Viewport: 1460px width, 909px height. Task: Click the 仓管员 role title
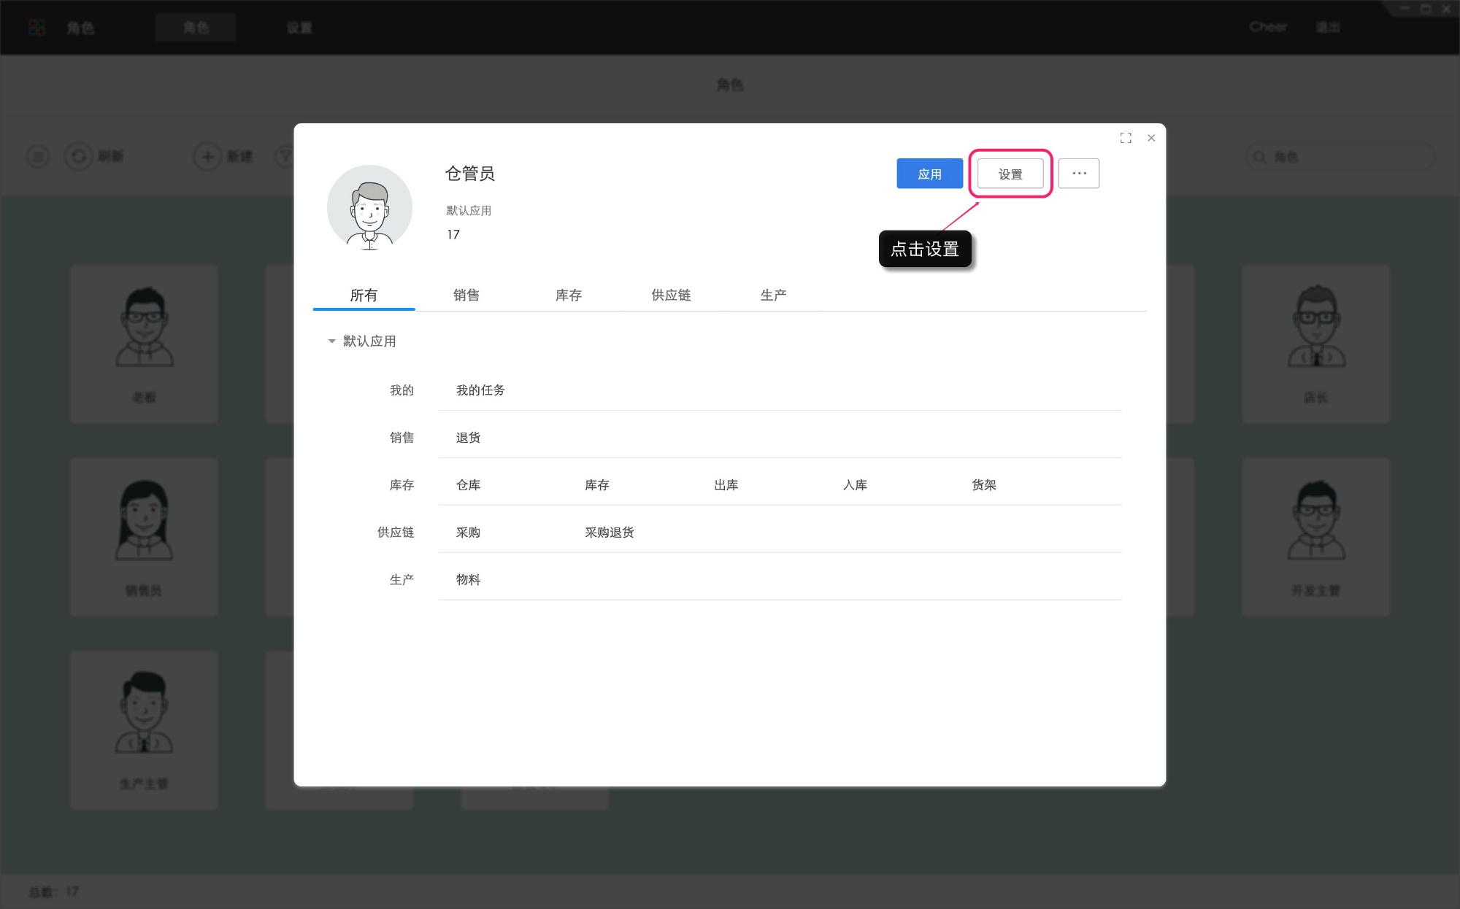(470, 174)
